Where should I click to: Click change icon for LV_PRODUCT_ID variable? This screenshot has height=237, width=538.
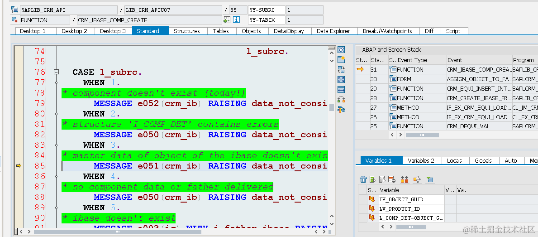(x=371, y=208)
